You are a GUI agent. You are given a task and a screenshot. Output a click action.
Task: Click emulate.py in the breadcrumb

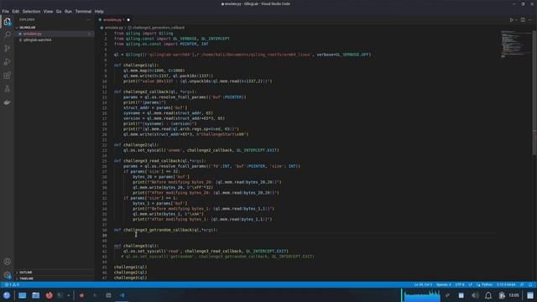tap(113, 28)
